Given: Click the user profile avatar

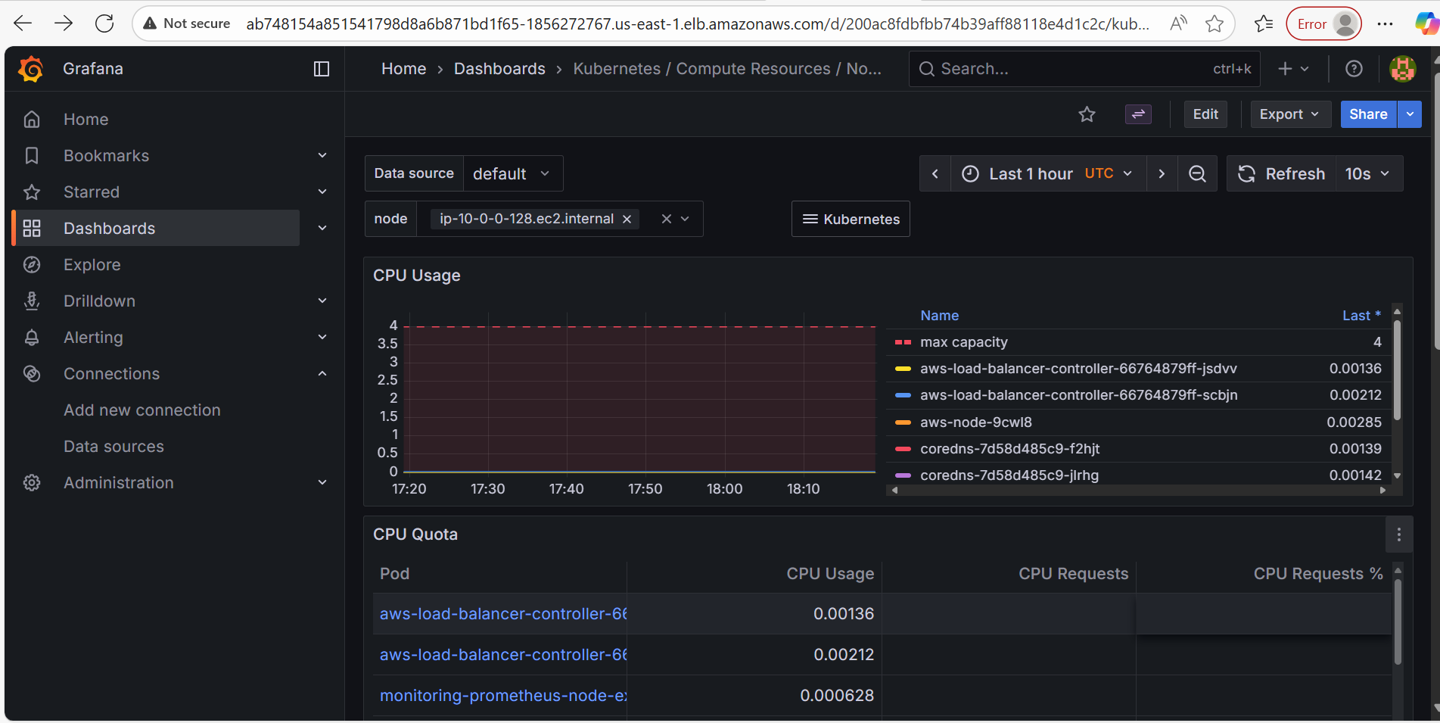Looking at the screenshot, I should click(1402, 69).
